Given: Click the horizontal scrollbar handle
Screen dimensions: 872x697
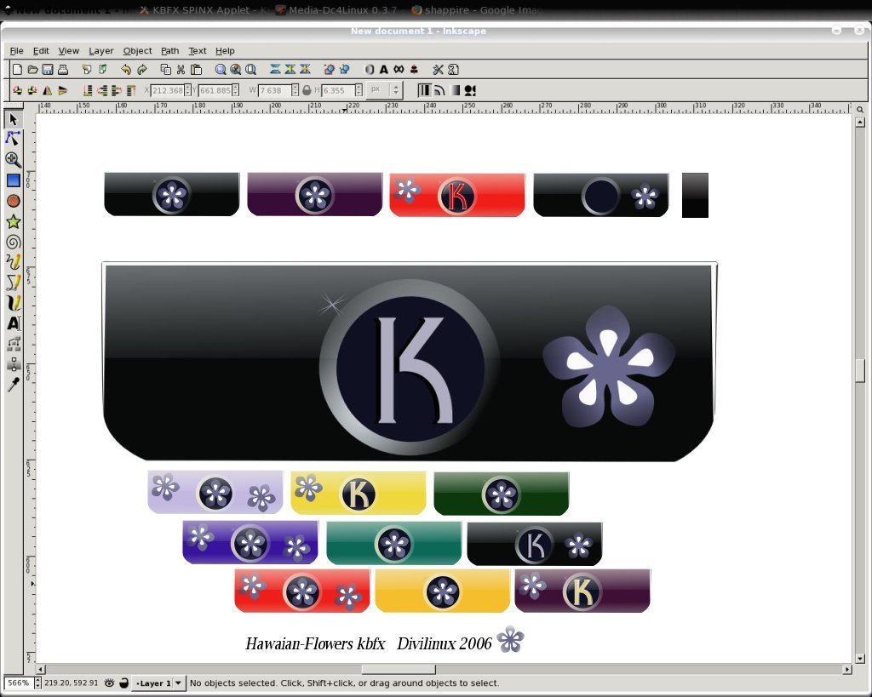Looking at the screenshot, I should pyautogui.click(x=399, y=670).
